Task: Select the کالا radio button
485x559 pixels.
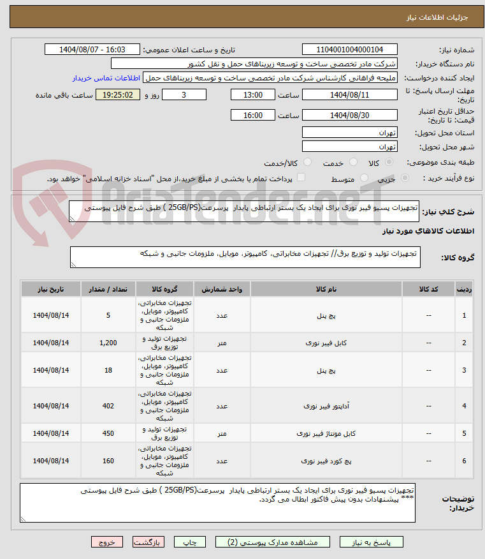Action: (x=389, y=162)
